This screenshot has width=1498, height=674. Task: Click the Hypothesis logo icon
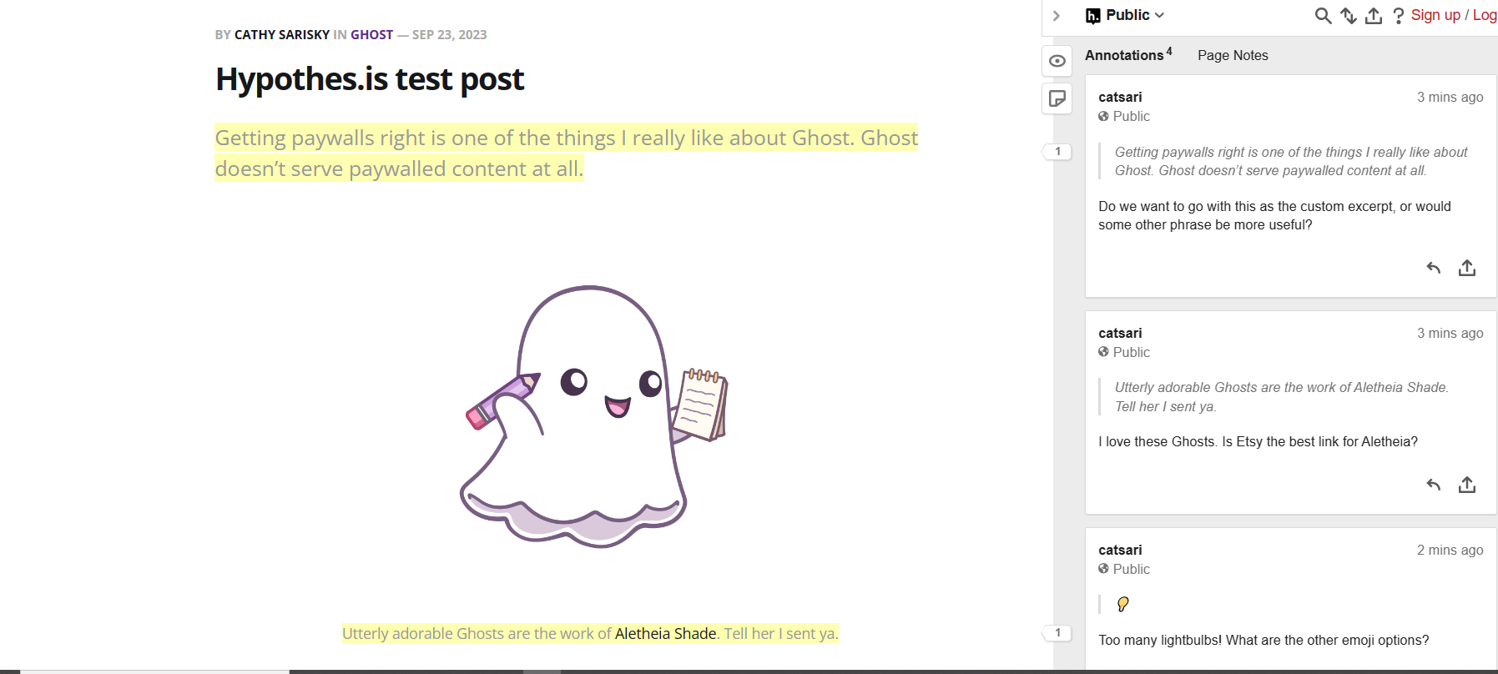click(1092, 16)
